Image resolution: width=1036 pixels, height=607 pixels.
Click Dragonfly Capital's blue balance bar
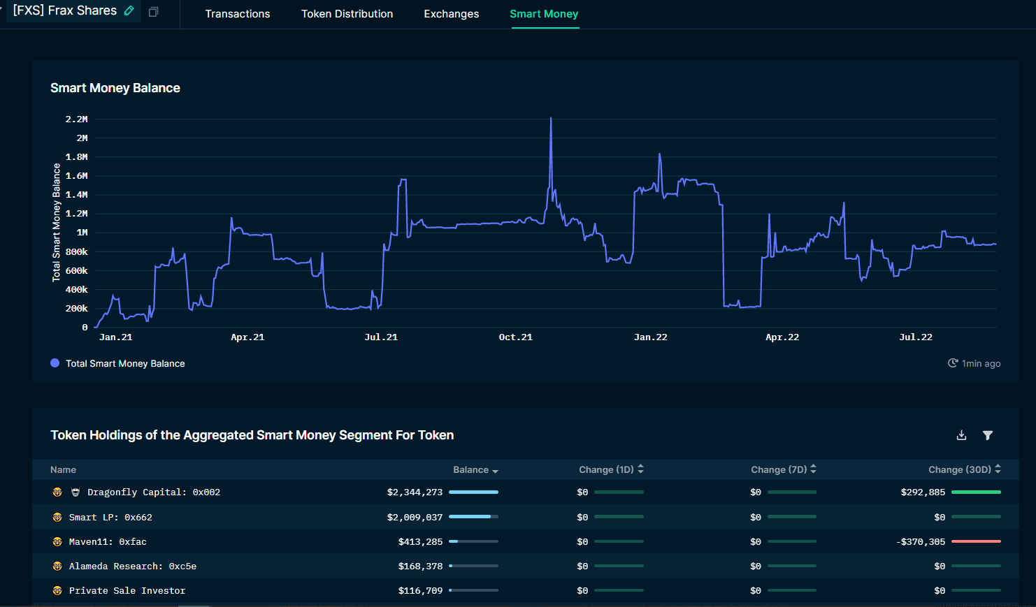coord(473,492)
